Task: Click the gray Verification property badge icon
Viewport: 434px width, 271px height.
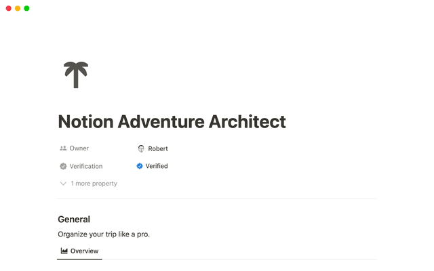Action: (x=63, y=166)
